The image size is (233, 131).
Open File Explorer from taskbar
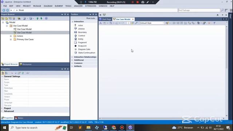pos(88,128)
